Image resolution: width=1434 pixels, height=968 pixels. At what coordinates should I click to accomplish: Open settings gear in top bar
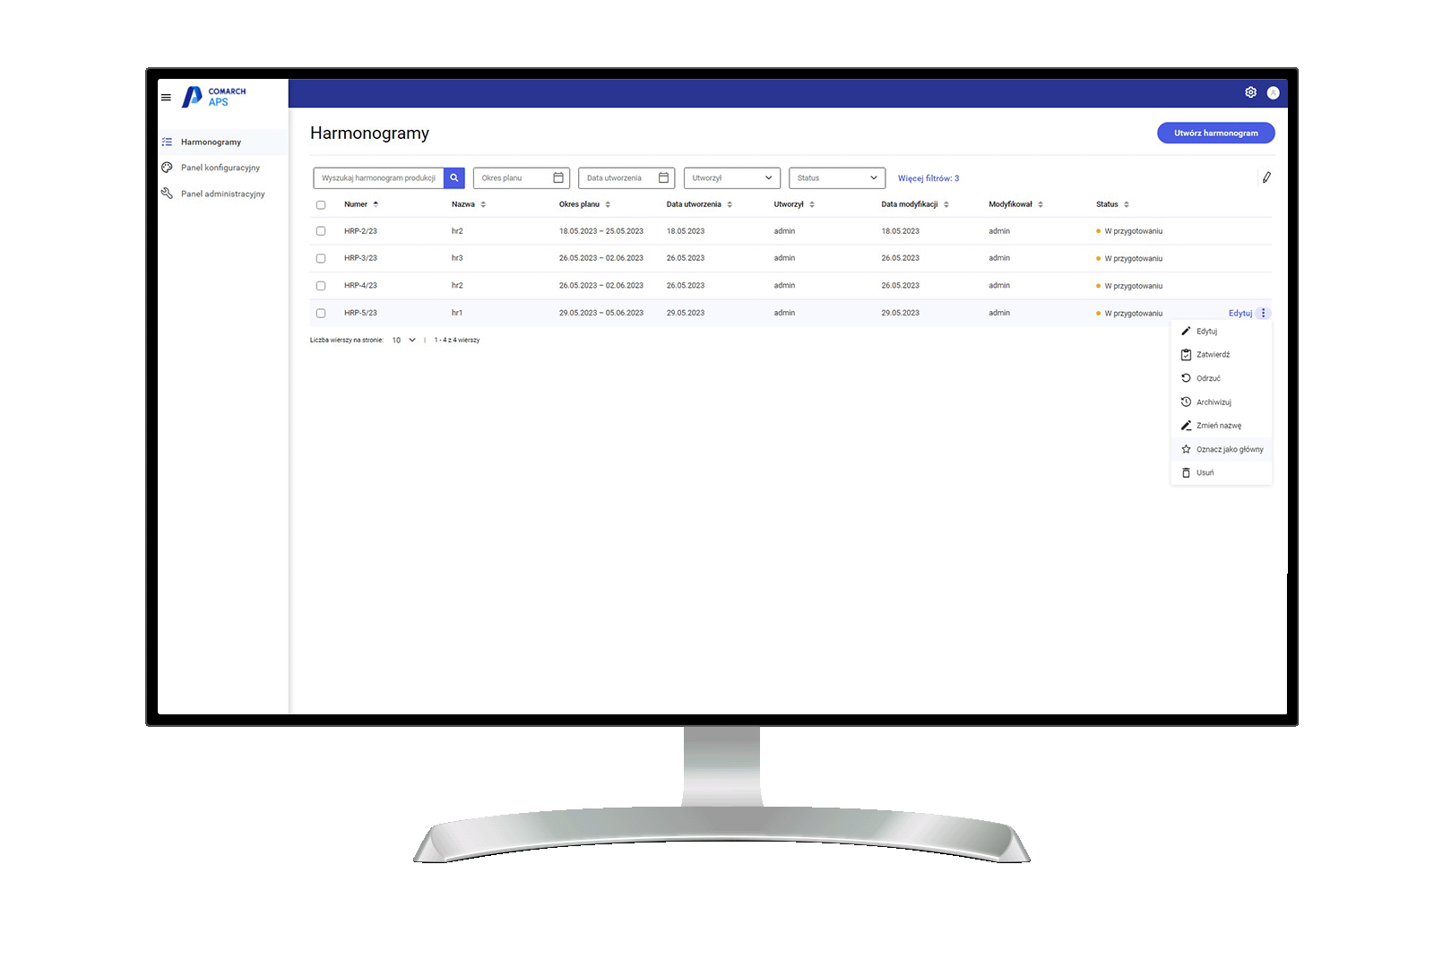click(1250, 92)
